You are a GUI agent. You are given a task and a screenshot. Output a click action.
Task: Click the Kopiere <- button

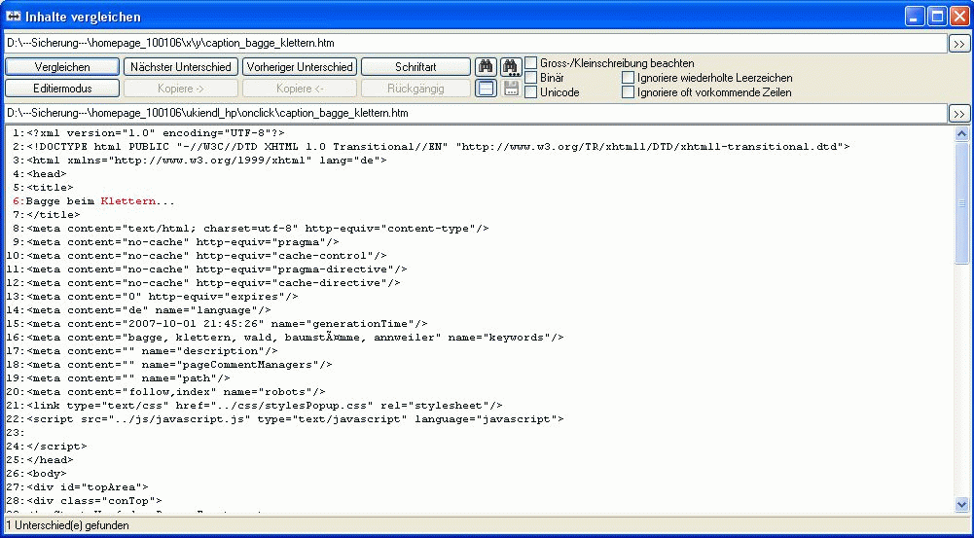click(300, 89)
